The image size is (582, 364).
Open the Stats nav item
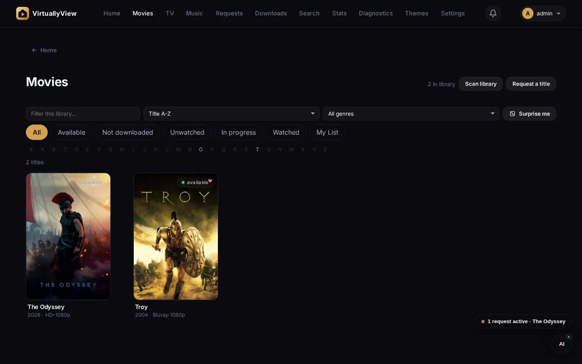click(339, 13)
